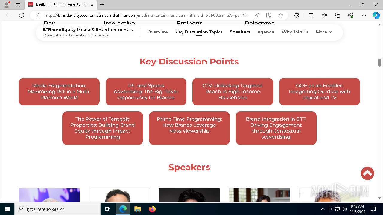Open the tab actions menu icon
Image resolution: width=383 pixels, height=215 pixels.
point(18,5)
